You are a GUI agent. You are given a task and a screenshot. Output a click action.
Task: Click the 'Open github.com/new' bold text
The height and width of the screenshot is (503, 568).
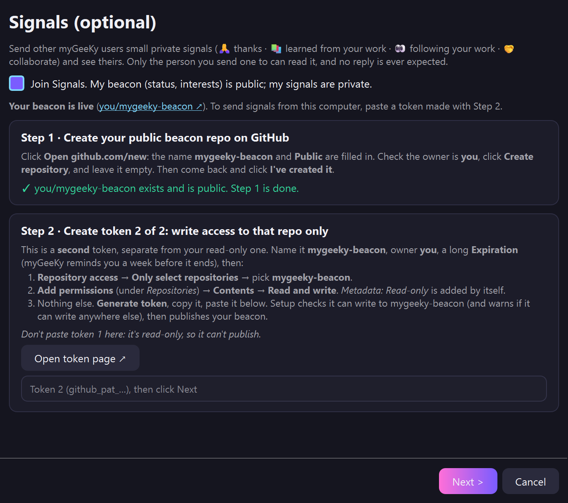[x=95, y=157]
